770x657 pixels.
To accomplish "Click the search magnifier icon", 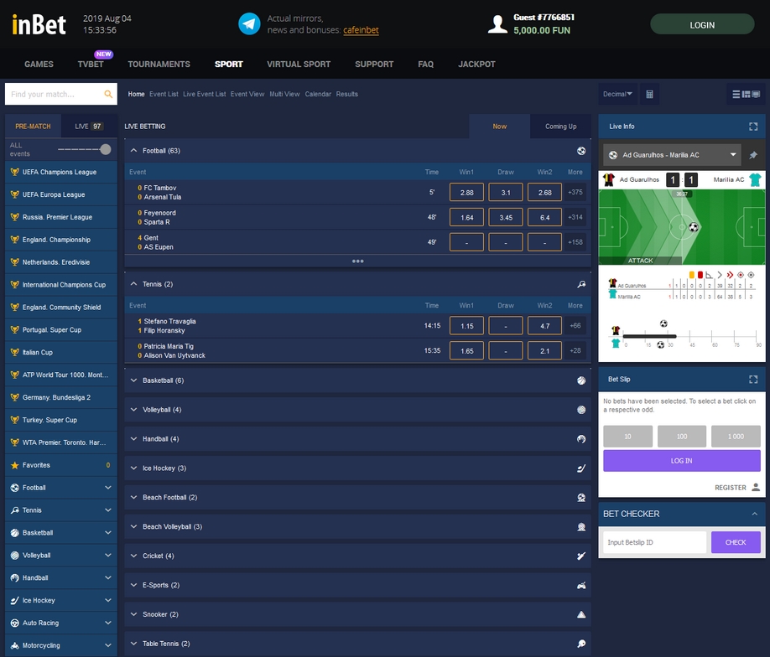I will coord(108,94).
